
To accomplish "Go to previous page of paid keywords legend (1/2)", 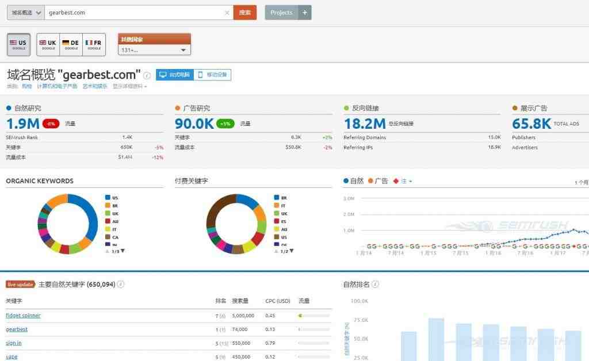I will pyautogui.click(x=276, y=251).
